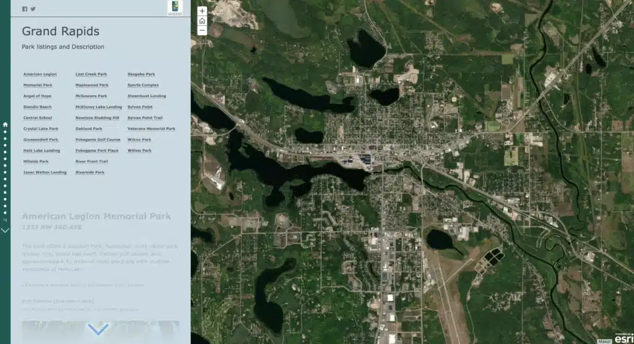Select Isaac Walton Landing from the list
Image resolution: width=634 pixels, height=344 pixels.
pos(45,172)
